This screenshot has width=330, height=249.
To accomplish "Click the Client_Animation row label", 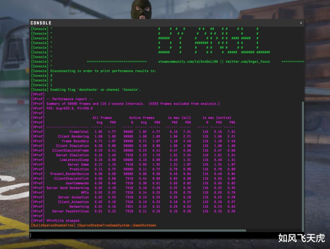I will [73, 202].
